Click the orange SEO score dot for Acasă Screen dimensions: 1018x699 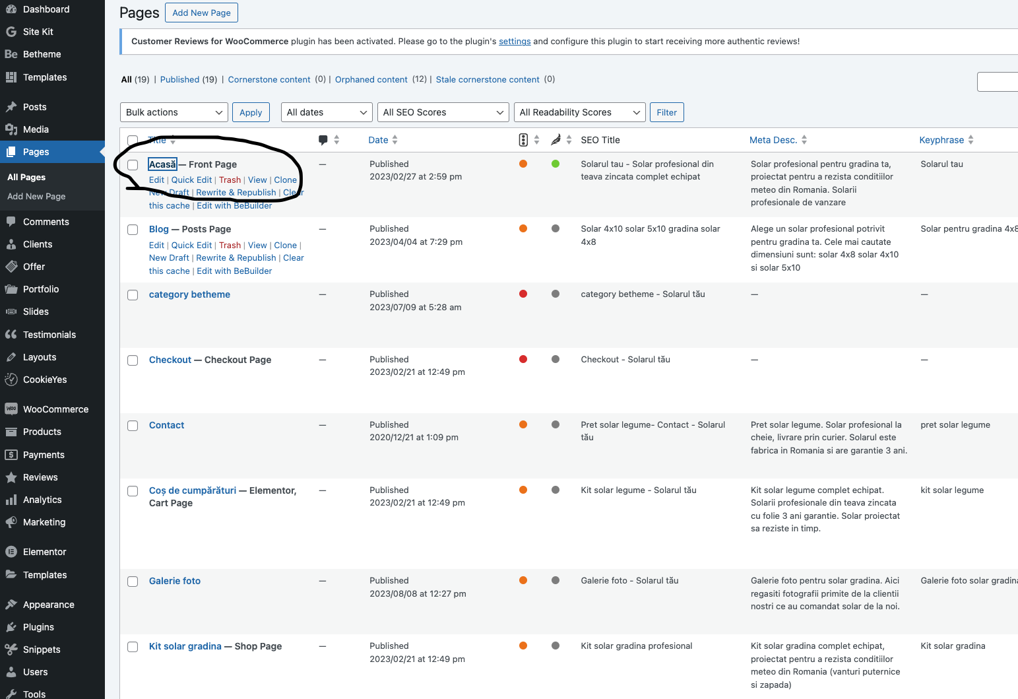coord(523,164)
